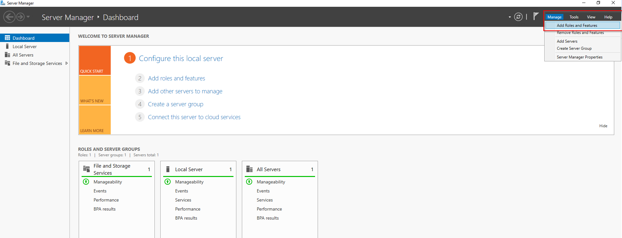Click Manageability status icon under Local Server

point(168,182)
